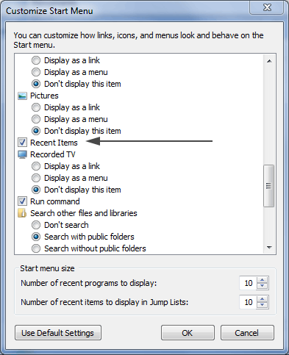Choose Display as a link under Recorded TV

click(x=36, y=166)
